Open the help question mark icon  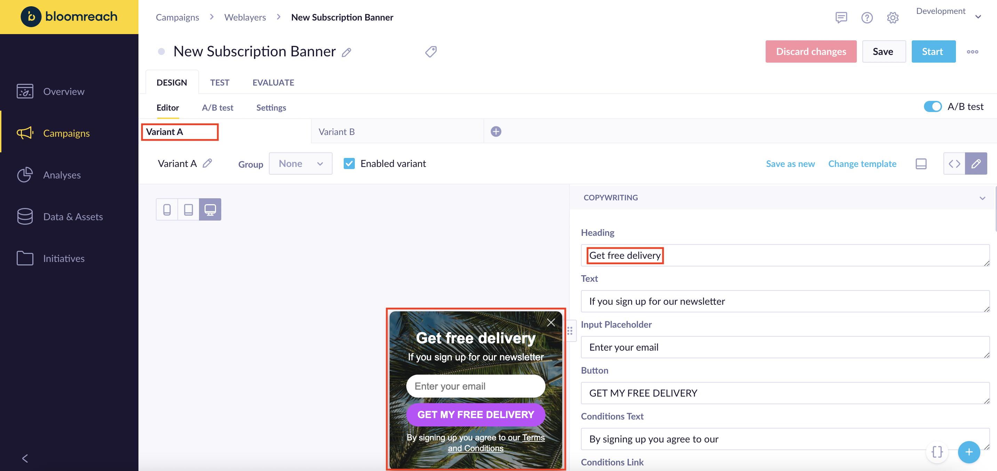point(867,17)
